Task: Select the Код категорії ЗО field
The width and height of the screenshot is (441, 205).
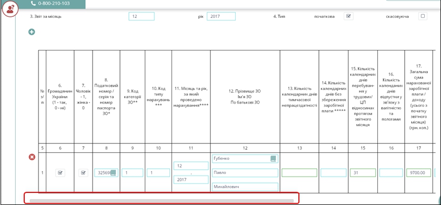Action: (x=133, y=173)
